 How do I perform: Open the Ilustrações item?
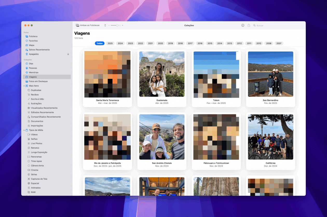pyautogui.click(x=47, y=103)
